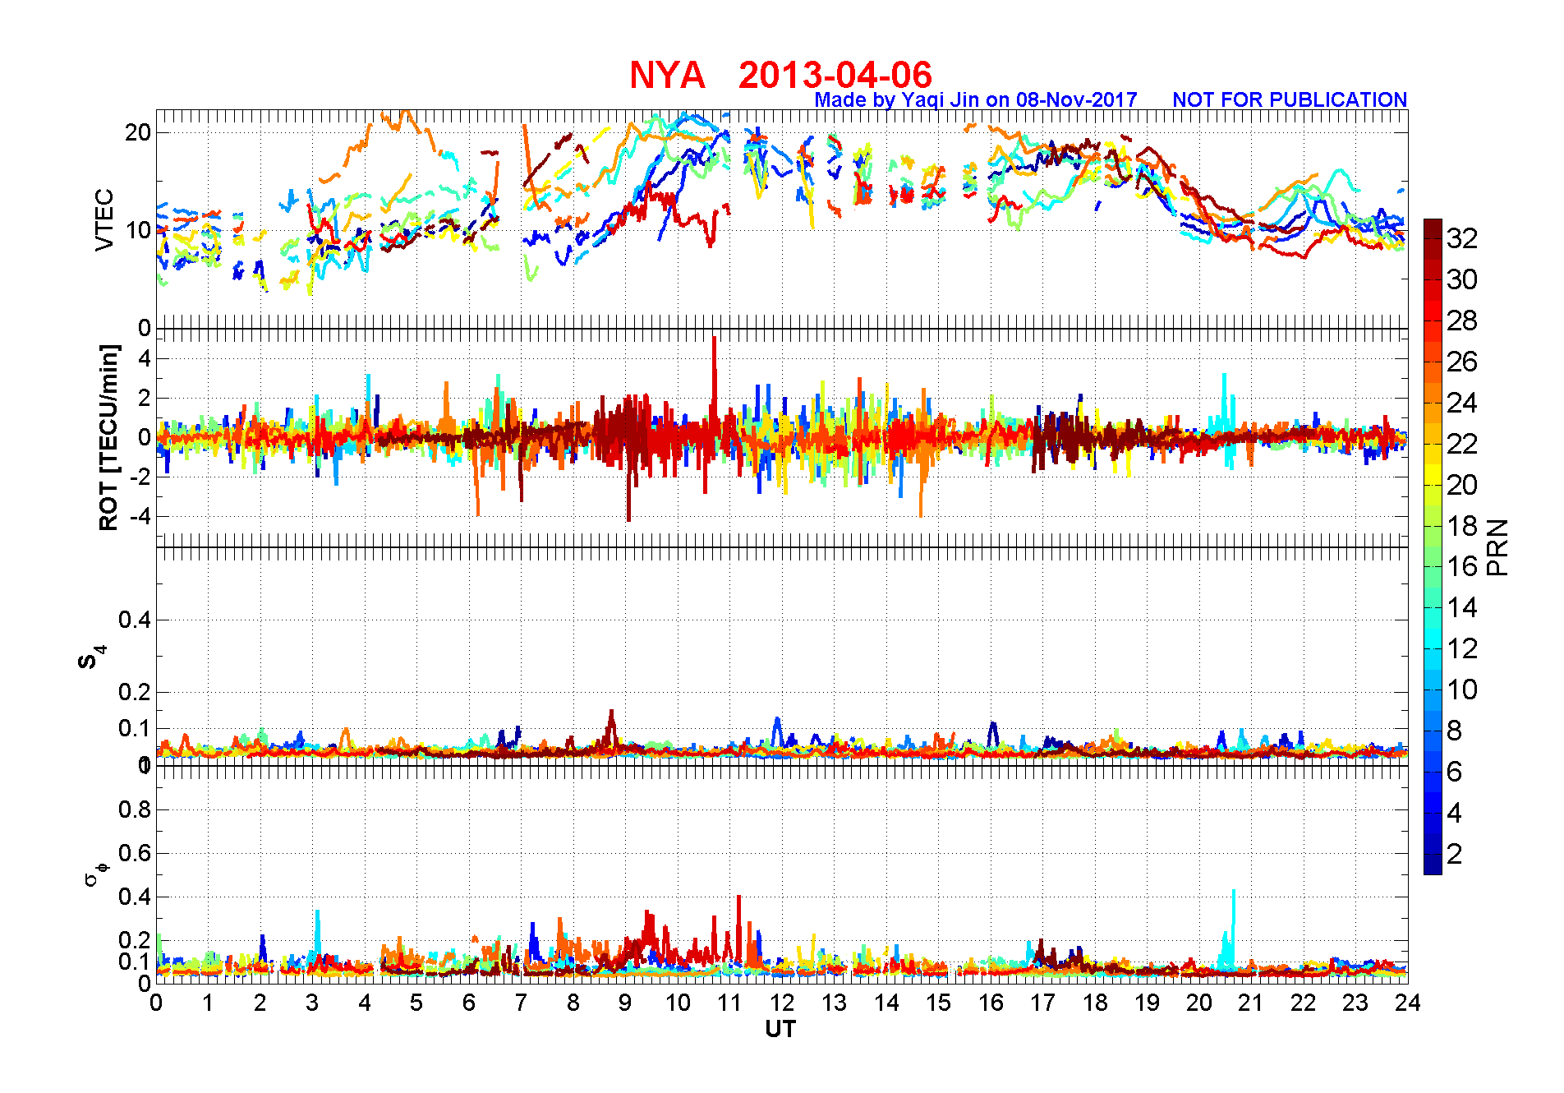Click the UT axis tick label "3"

pos(312,1003)
